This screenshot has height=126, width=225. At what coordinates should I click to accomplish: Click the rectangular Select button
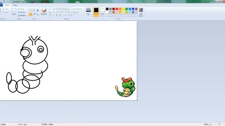tap(14, 10)
